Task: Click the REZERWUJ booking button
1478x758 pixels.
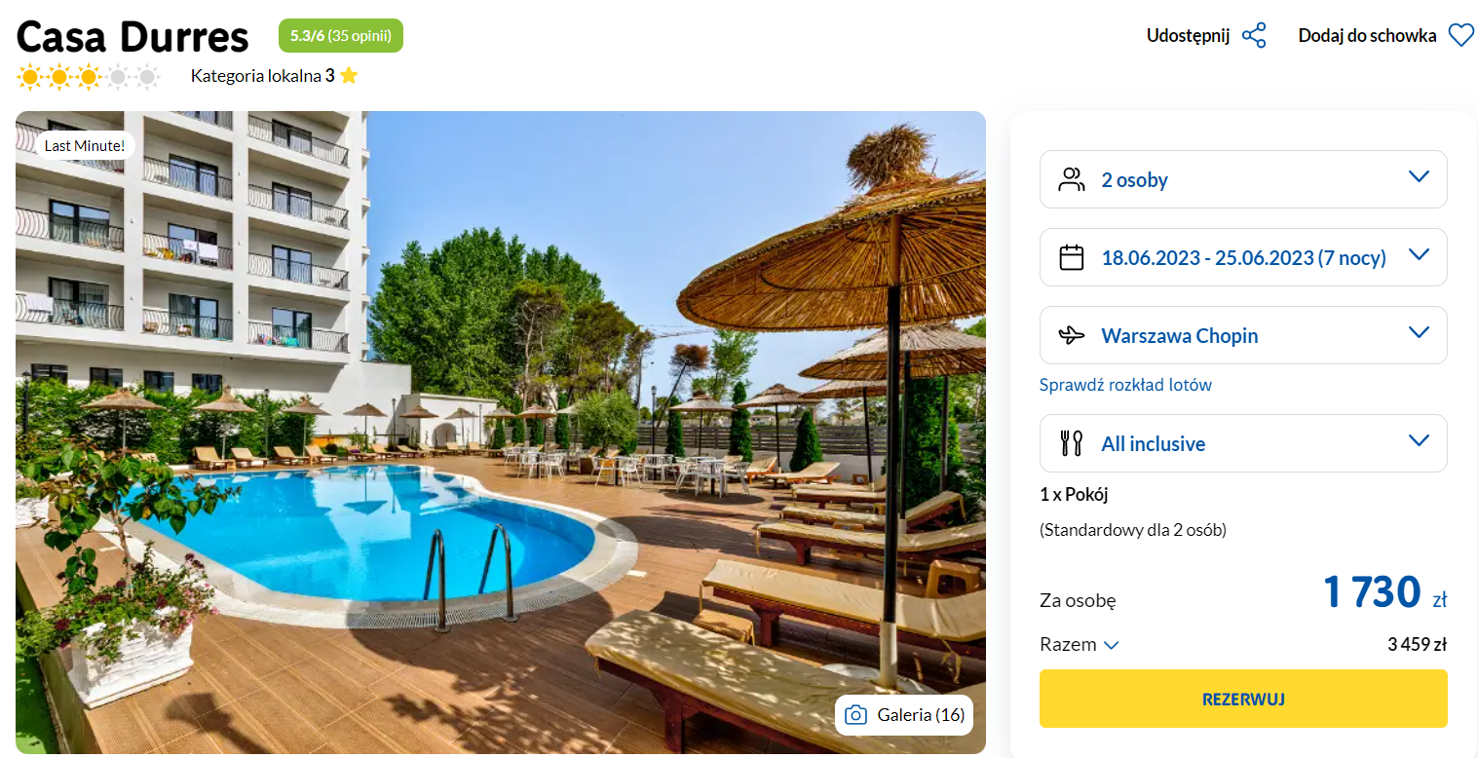Action: 1243,699
